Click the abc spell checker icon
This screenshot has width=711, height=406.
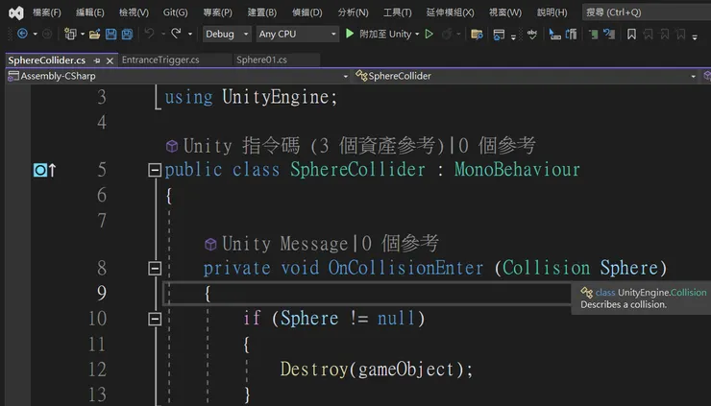[532, 34]
